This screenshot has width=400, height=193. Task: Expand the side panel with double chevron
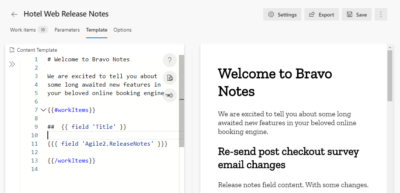click(12, 65)
